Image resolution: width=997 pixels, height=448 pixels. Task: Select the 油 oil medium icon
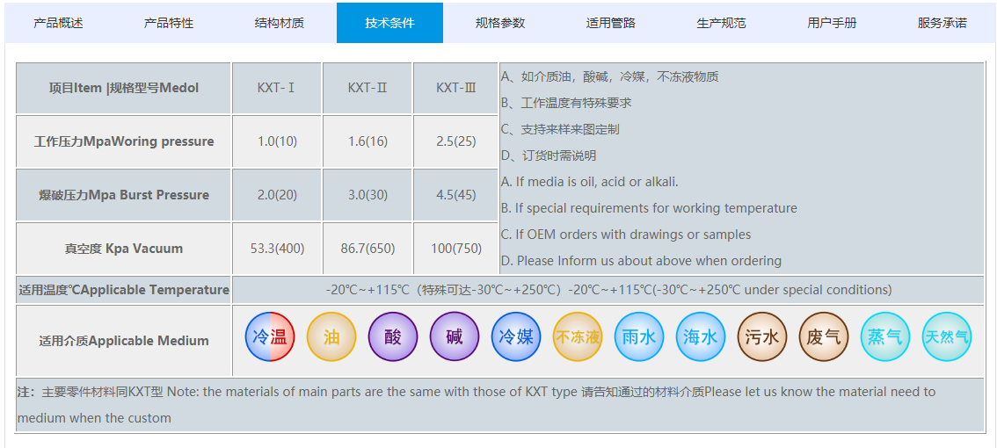pos(331,336)
